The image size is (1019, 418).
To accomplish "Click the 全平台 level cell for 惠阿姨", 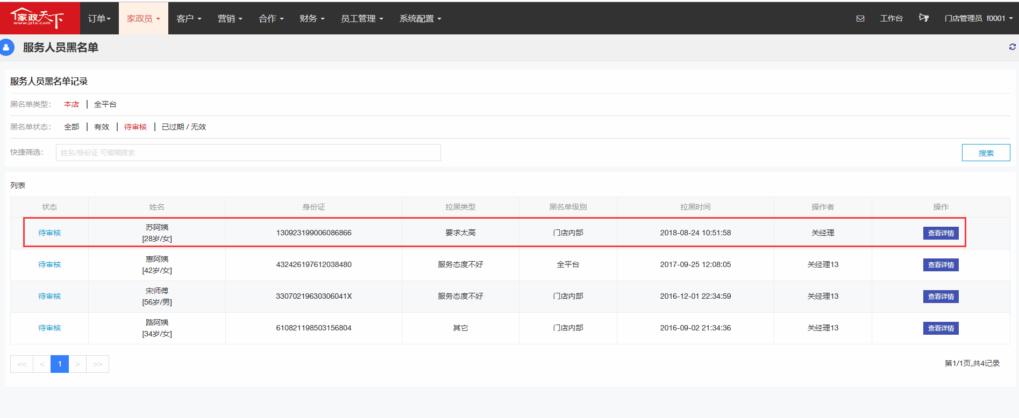I will tap(568, 264).
